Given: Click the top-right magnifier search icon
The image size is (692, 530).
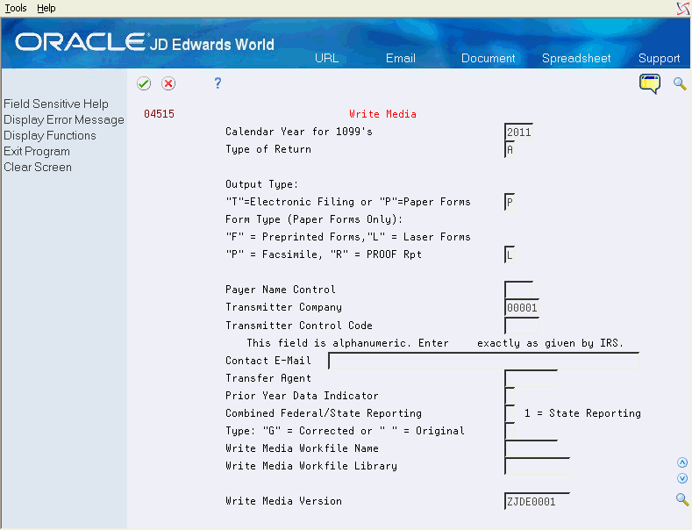Looking at the screenshot, I should pyautogui.click(x=680, y=83).
